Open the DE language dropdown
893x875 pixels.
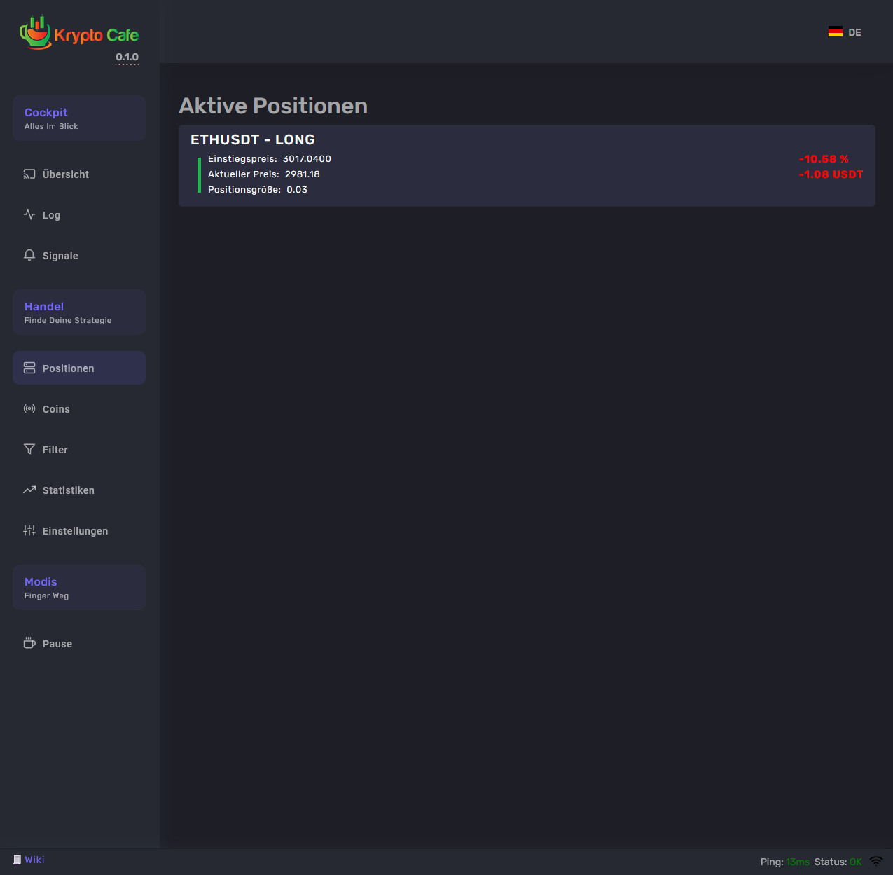[x=854, y=32]
